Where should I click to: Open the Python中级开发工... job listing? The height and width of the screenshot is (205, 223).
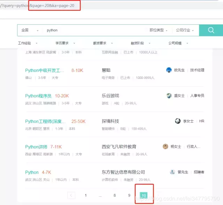[45, 71]
